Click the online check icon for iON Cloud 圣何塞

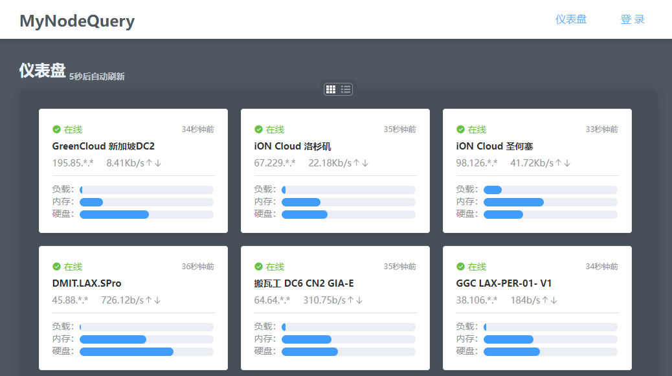coord(460,129)
